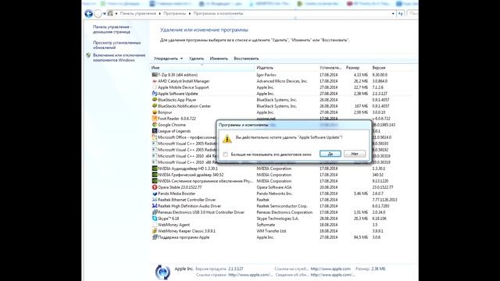Click the Bonjour program icon

pos(155,112)
